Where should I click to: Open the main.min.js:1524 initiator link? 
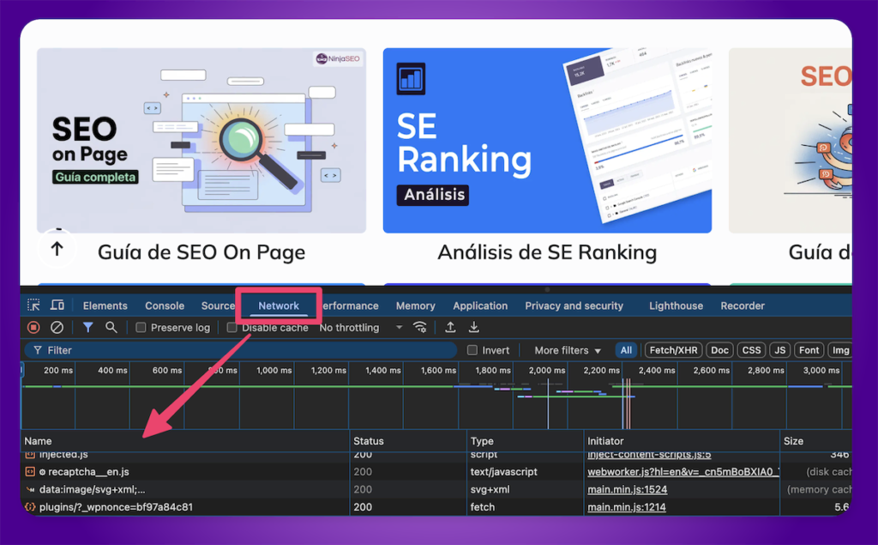627,489
